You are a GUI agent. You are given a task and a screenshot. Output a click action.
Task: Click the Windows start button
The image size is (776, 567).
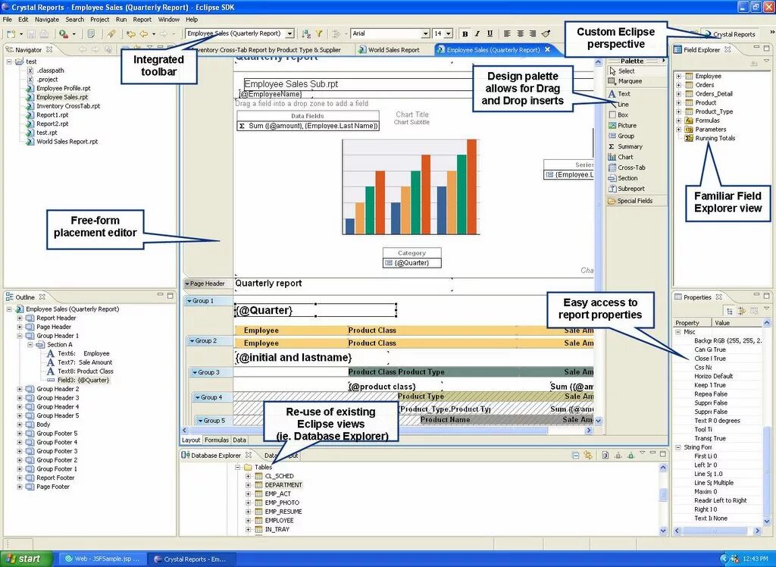[x=26, y=559]
